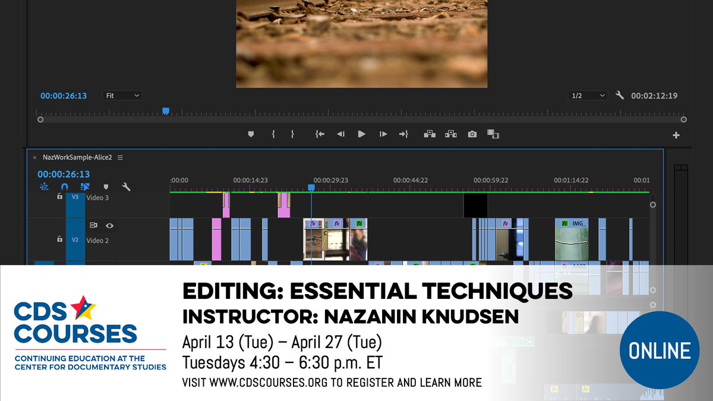This screenshot has height=401, width=713.
Task: Click the timeline playhead handle
Action: [311, 187]
